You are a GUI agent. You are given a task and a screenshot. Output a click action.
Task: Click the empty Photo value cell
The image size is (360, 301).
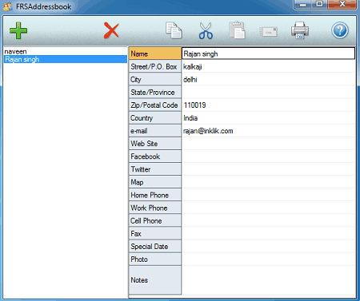pos(268,259)
